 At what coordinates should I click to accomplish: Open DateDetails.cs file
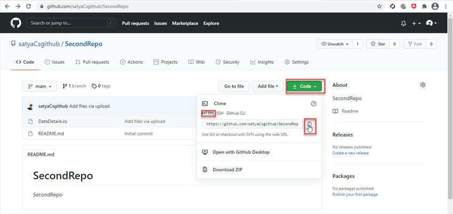coord(53,121)
